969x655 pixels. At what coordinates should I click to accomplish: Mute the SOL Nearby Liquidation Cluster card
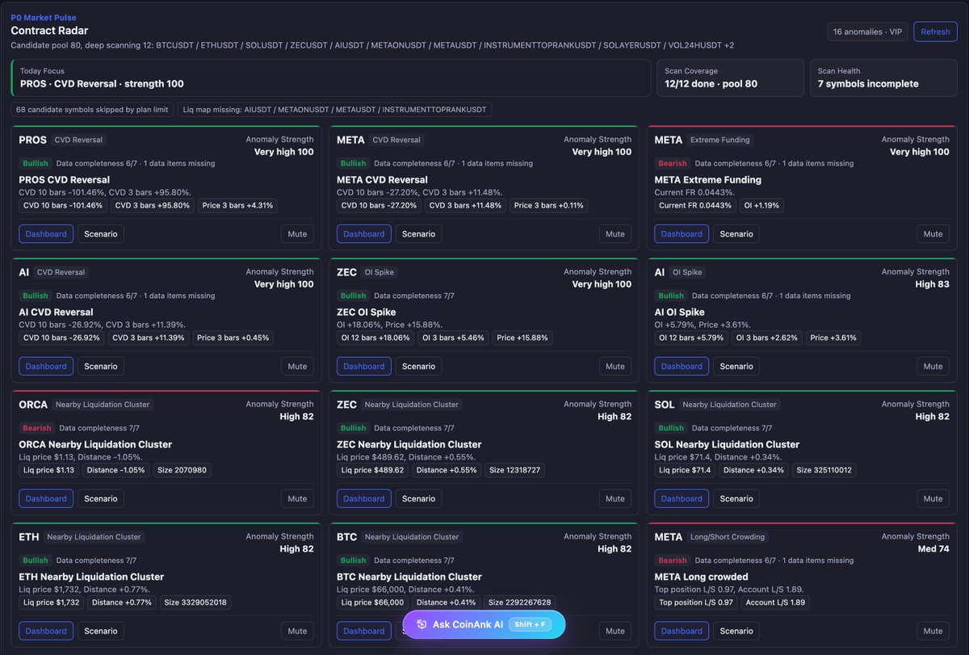[933, 498]
